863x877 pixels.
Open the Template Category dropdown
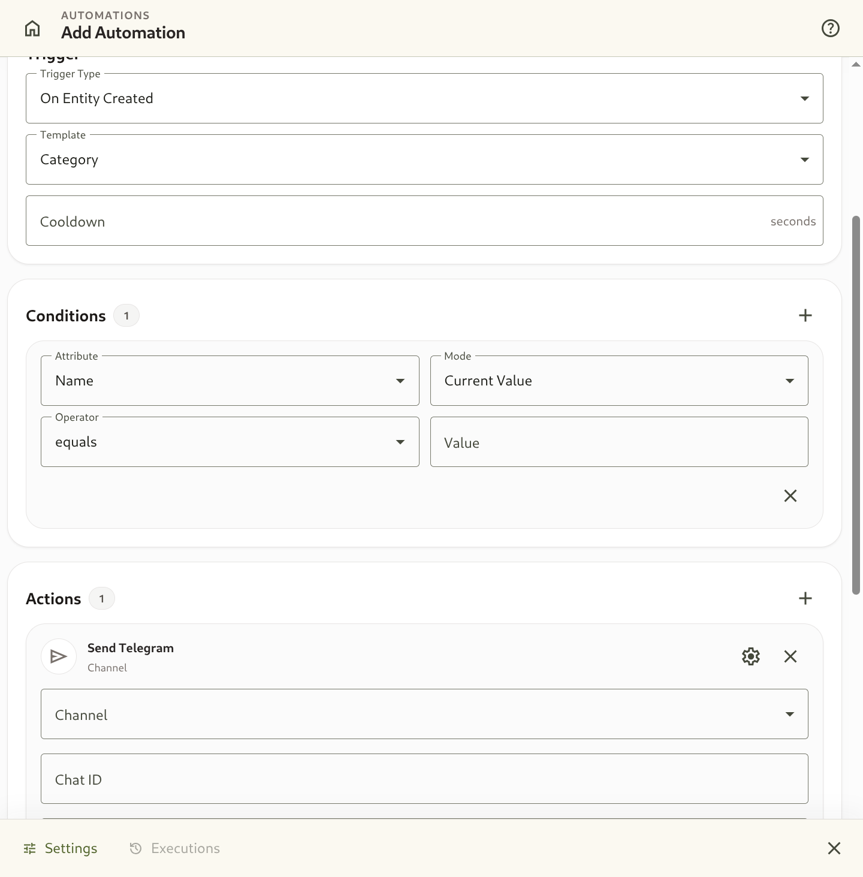click(424, 159)
